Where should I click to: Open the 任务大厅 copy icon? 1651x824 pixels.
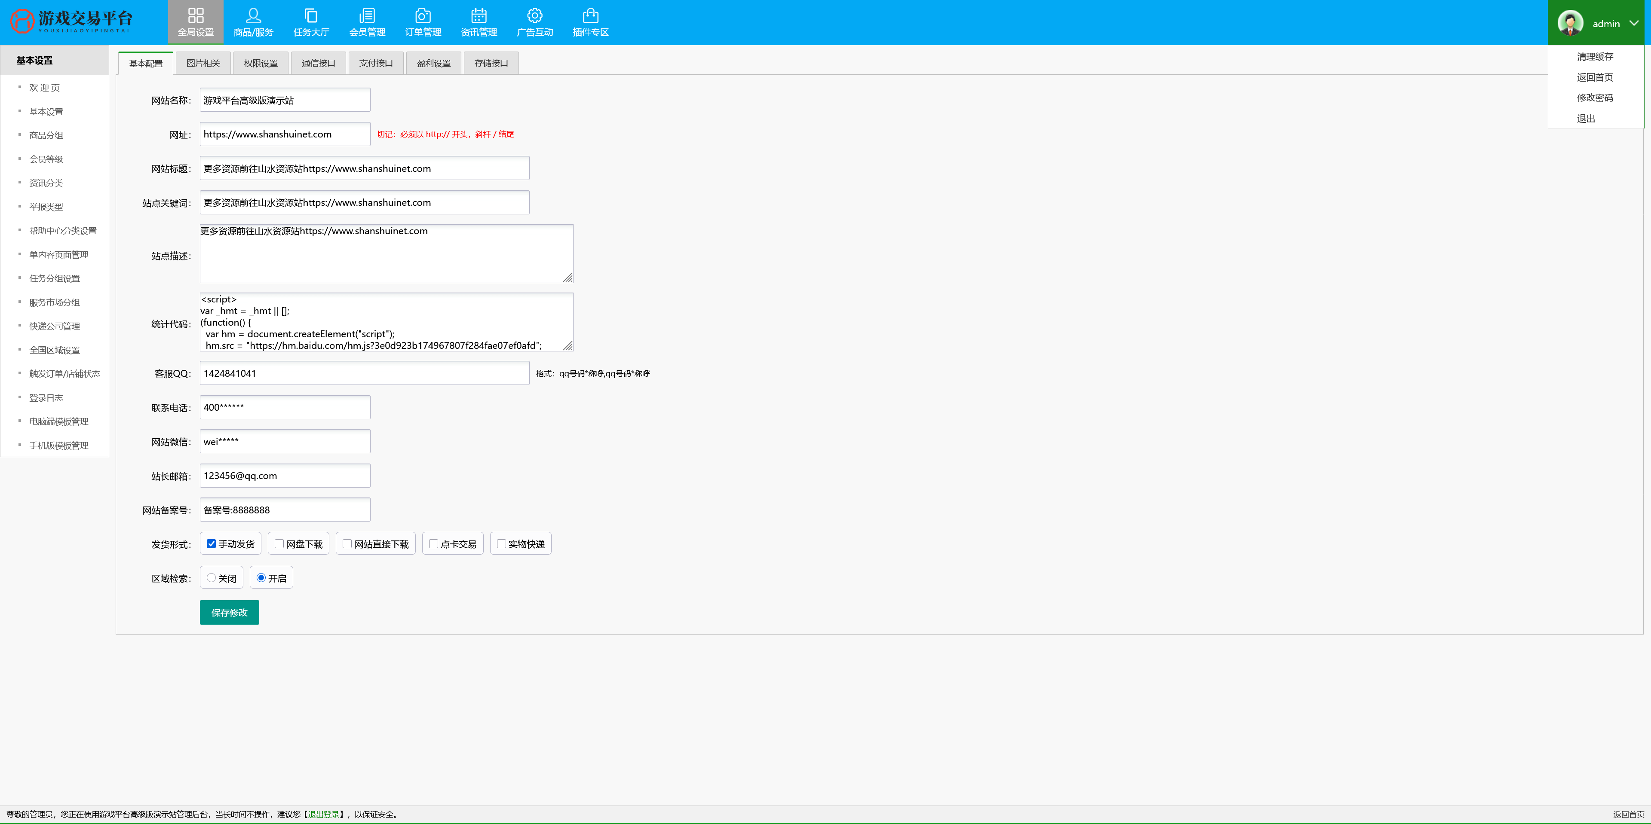(x=311, y=15)
